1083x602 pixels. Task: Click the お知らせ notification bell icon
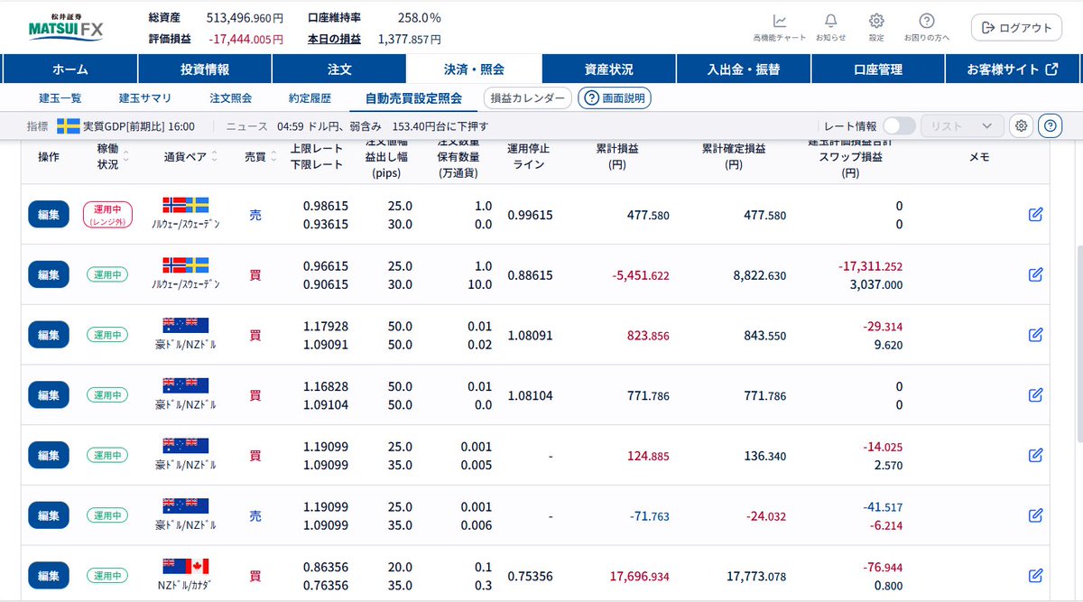coord(829,20)
